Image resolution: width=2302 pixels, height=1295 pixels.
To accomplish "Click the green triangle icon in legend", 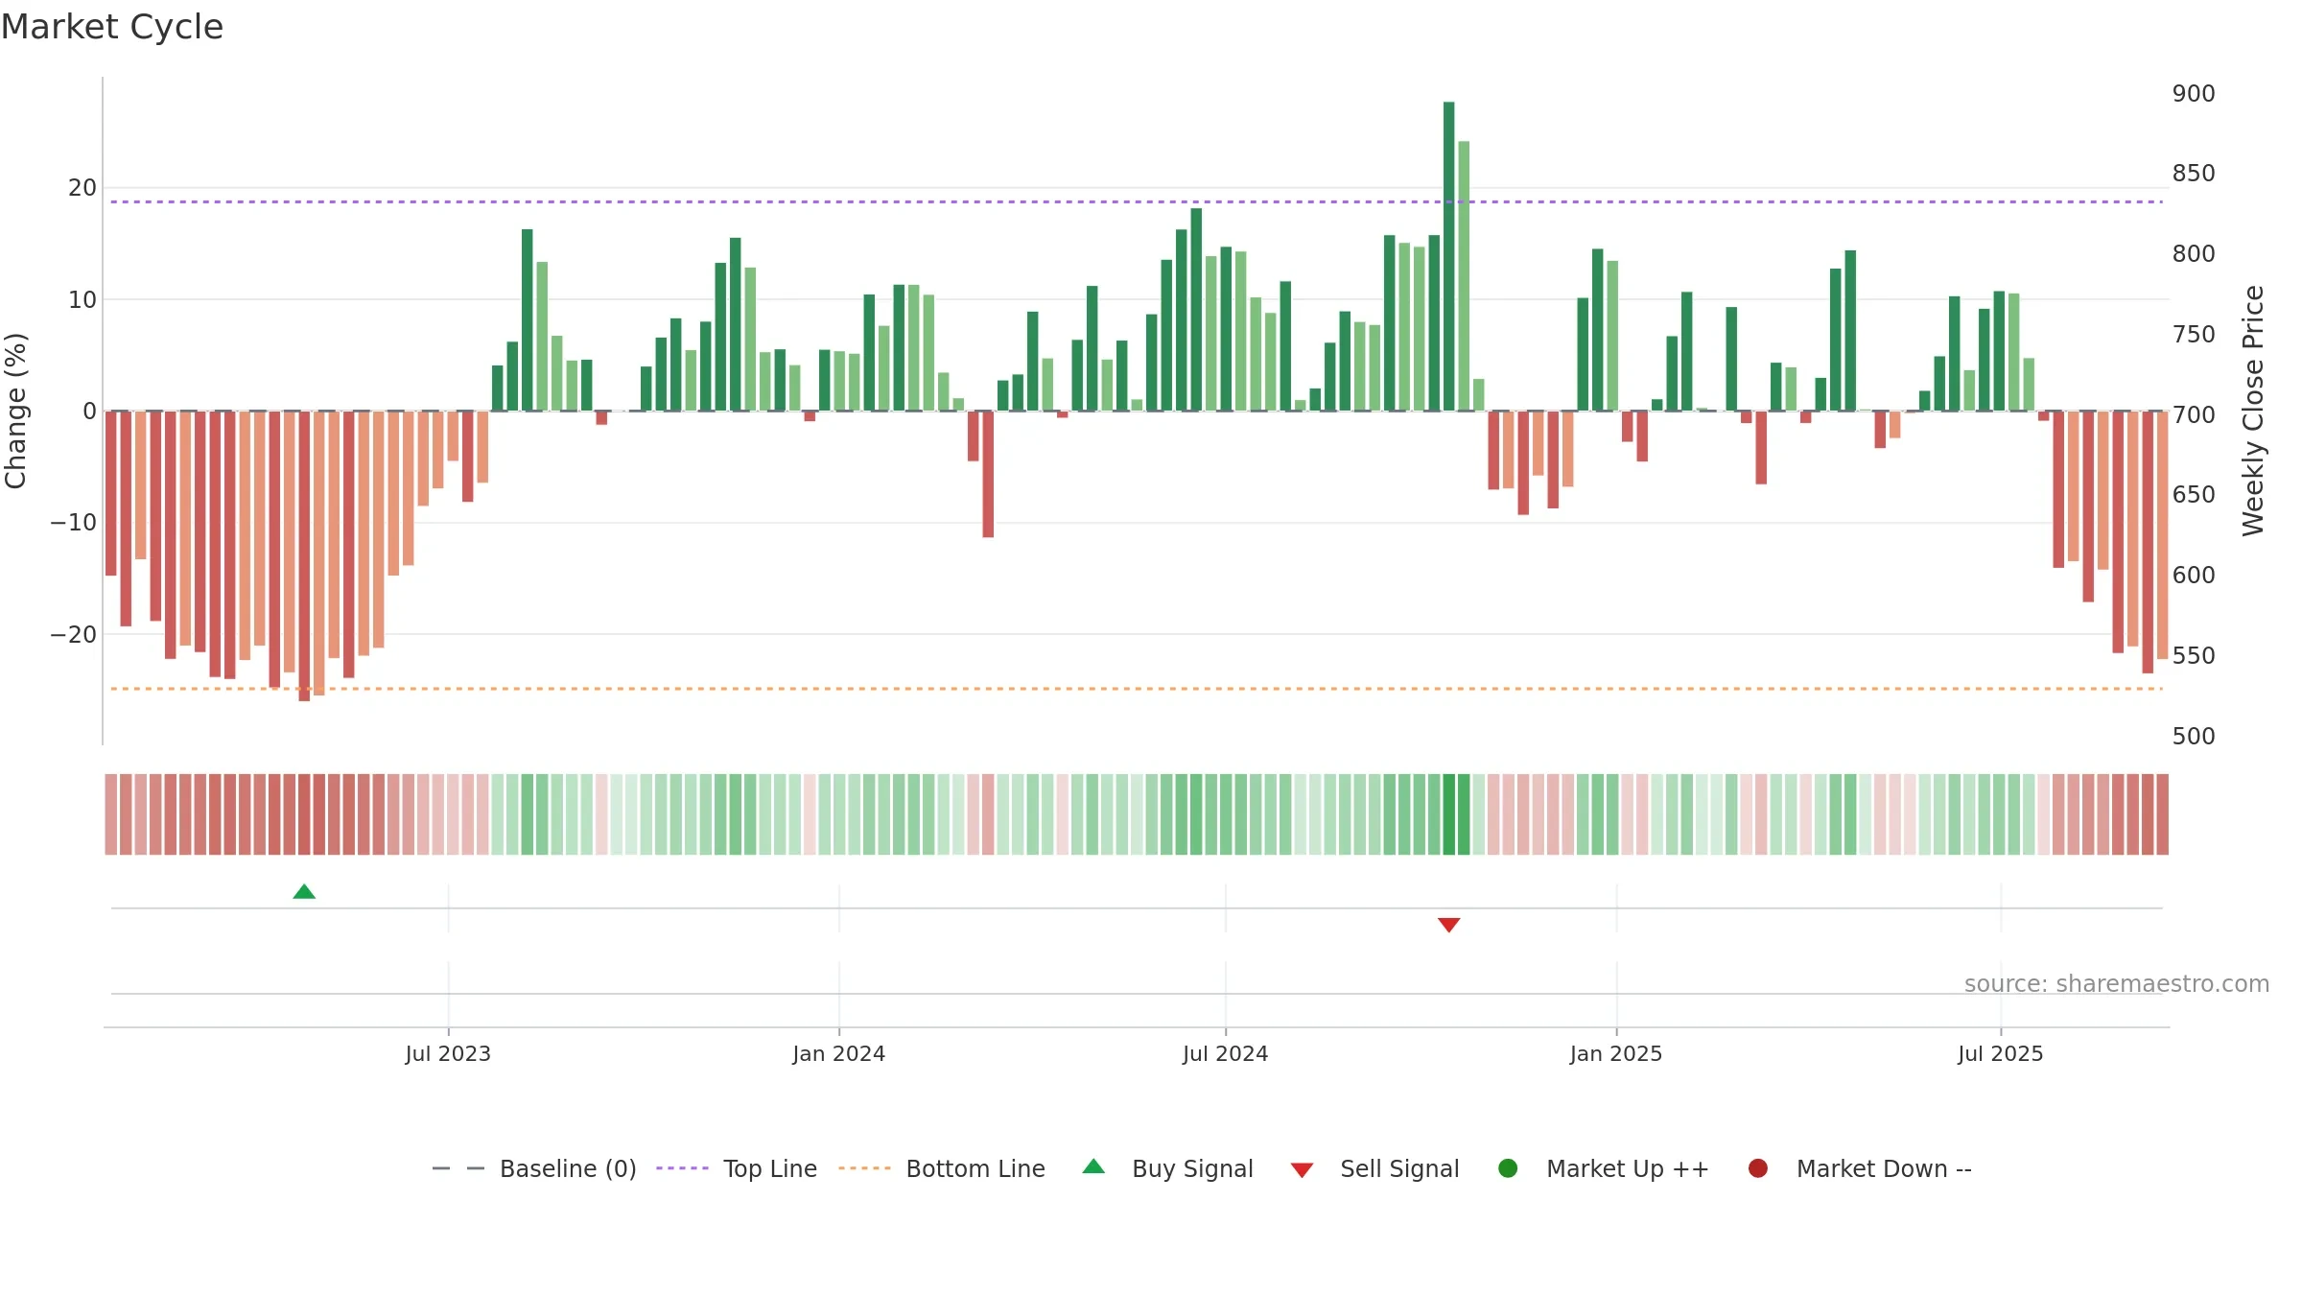I will coord(1093,1166).
